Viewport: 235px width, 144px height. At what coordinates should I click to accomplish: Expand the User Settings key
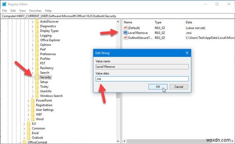click(29, 110)
